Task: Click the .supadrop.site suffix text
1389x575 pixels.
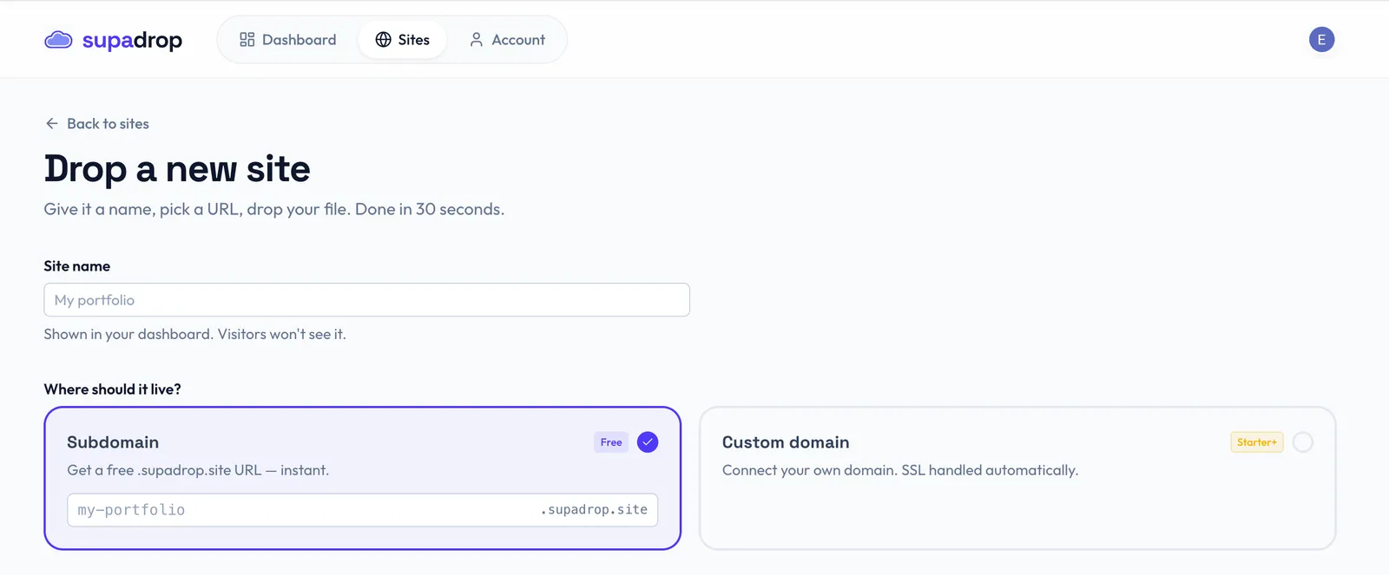Action: click(594, 510)
